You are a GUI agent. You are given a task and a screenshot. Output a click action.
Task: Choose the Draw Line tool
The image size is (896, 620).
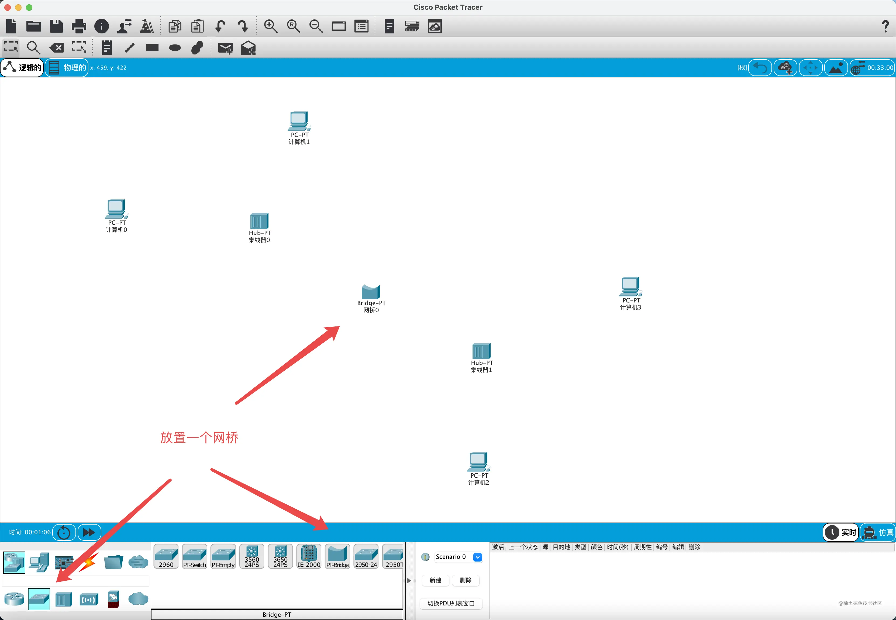[x=130, y=47]
